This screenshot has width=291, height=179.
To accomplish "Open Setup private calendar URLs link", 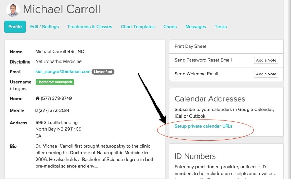I will [203, 126].
